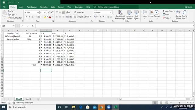Image resolution: width=195 pixels, height=110 pixels.
Task: Switch to Insert tab
Action: pos(21,7)
